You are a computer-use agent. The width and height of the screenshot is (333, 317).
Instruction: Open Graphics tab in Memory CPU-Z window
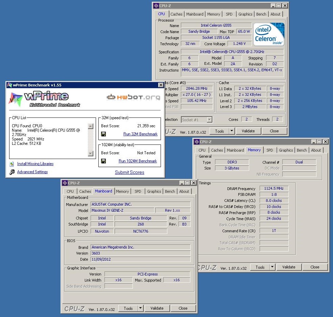[286, 150]
